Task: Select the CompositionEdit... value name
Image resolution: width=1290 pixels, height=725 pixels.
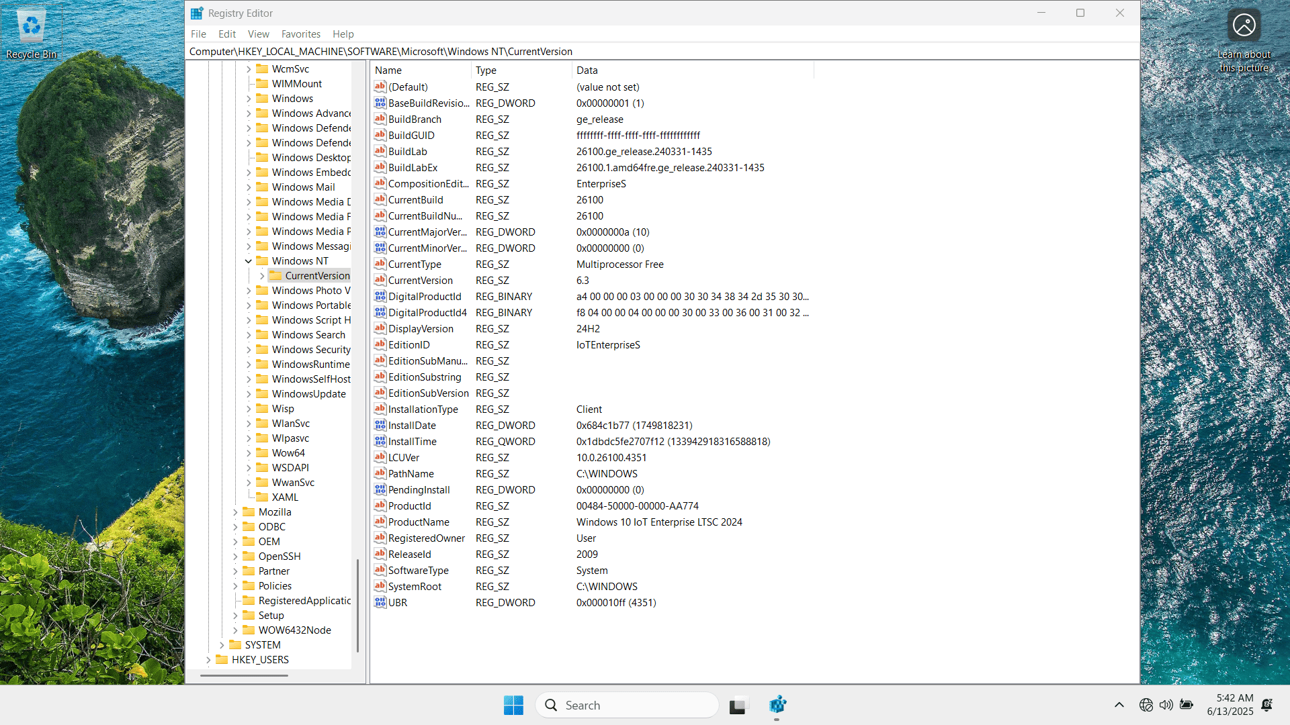Action: pyautogui.click(x=428, y=183)
